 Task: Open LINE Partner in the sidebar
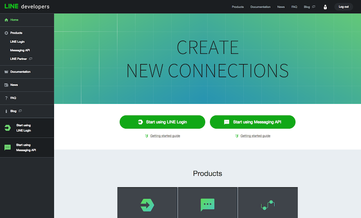click(x=19, y=59)
